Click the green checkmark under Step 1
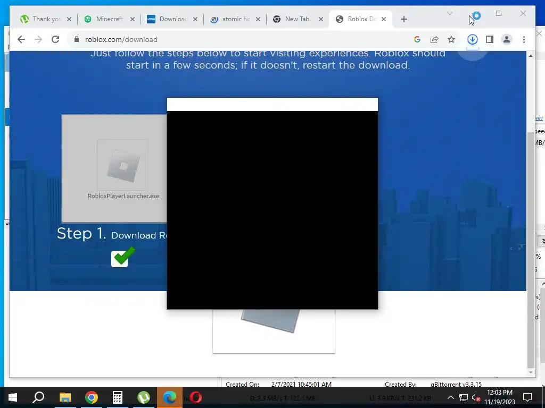This screenshot has width=545, height=408. [123, 257]
